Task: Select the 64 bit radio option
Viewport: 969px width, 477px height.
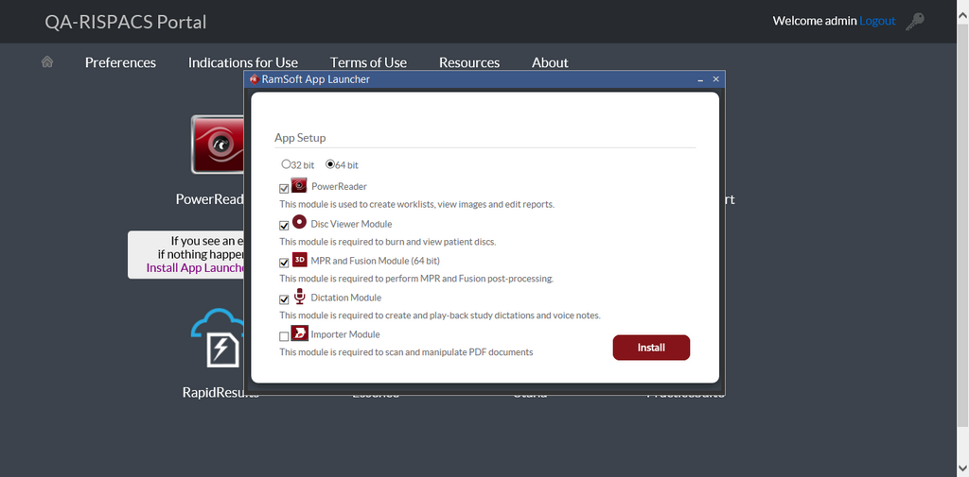Action: pos(330,164)
